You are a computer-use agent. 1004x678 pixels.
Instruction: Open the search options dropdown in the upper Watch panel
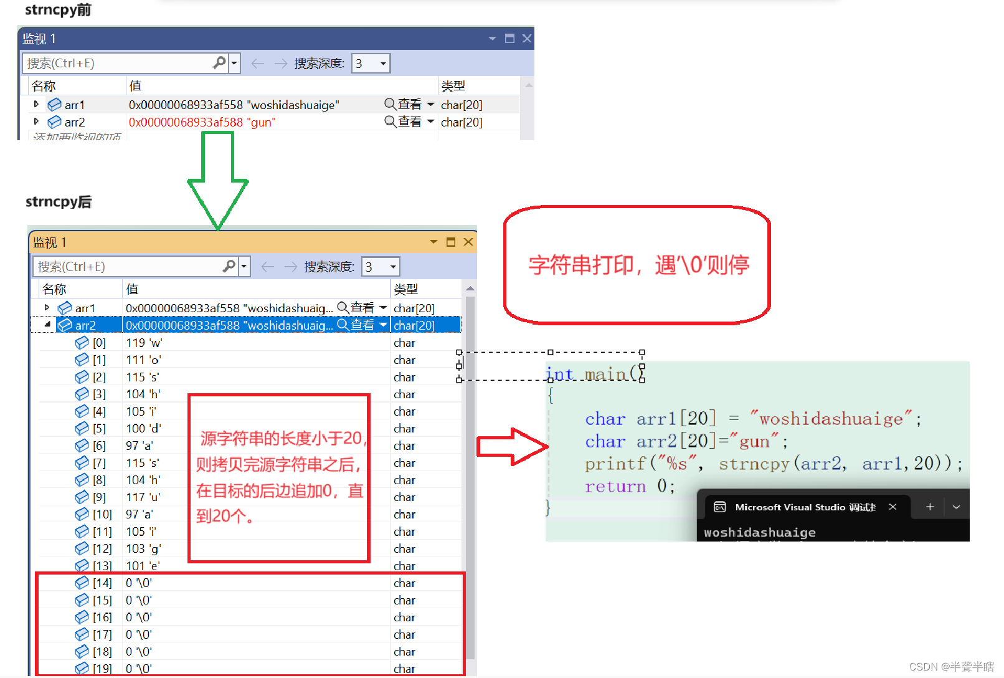click(x=234, y=63)
